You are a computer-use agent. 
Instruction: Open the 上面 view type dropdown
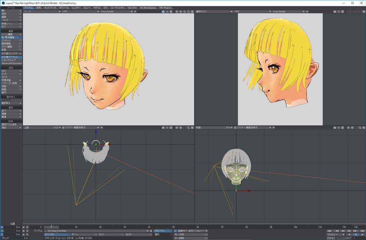coord(42,128)
